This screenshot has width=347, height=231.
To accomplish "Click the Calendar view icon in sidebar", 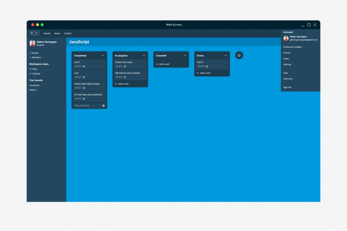I will 30,74.
